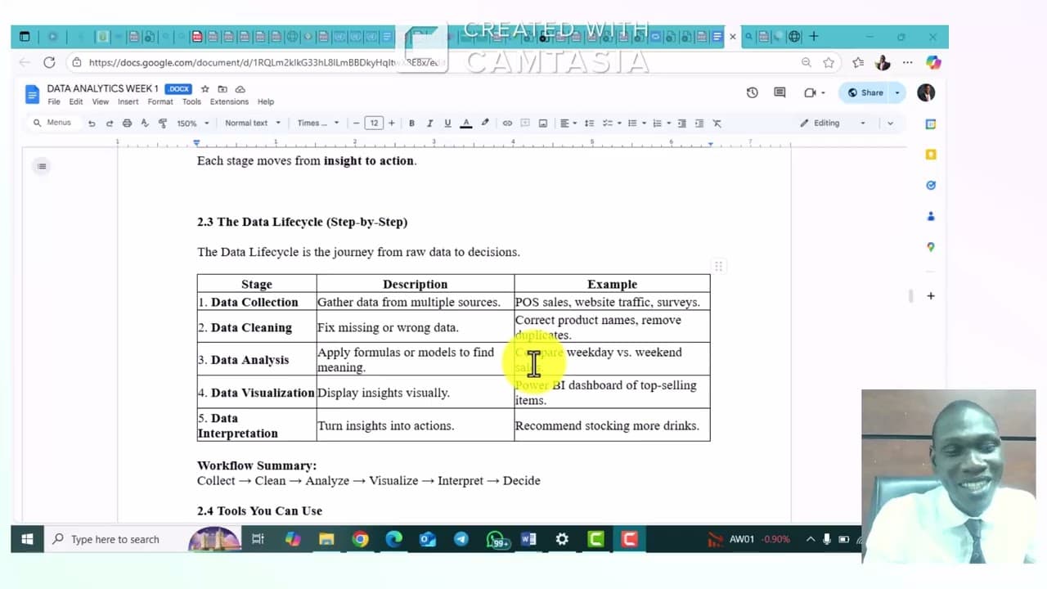Screen dimensions: 1047x589
Task: Open the View menu
Action: [x=101, y=102]
